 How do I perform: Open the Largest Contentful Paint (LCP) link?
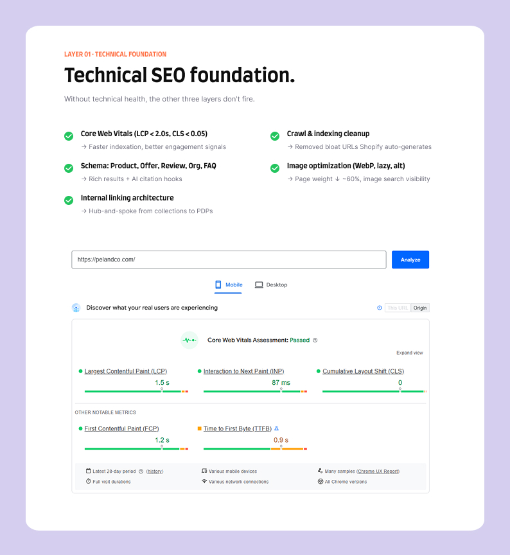click(126, 371)
